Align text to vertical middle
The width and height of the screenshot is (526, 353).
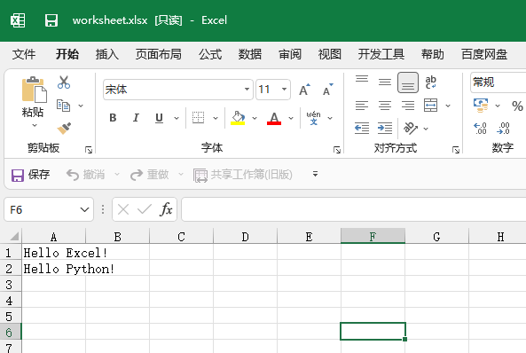point(385,82)
